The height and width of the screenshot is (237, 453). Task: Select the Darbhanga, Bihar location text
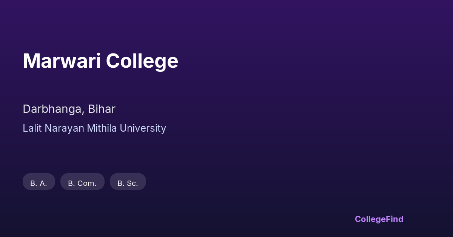click(x=69, y=109)
